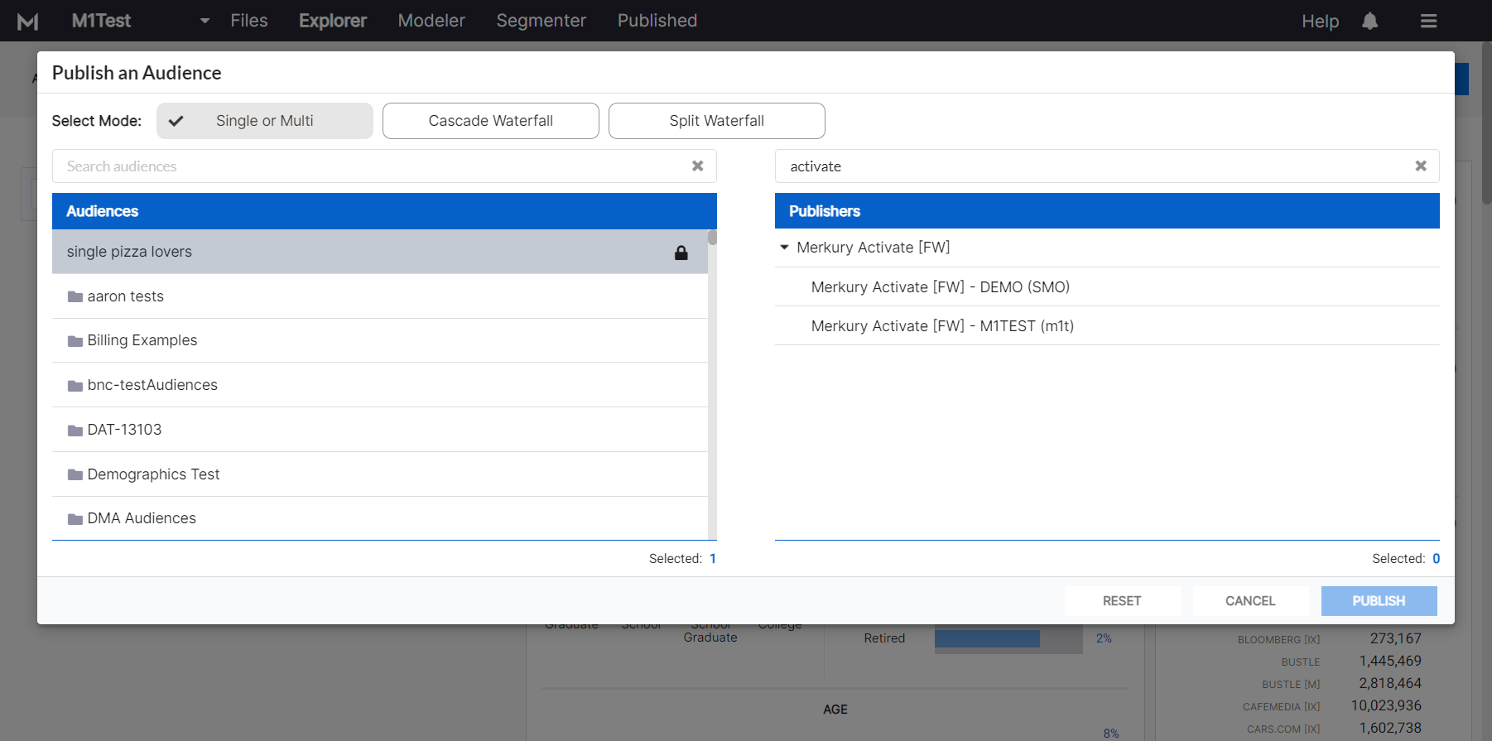
Task: Click the bnc-testAudiences folder icon
Action: (75, 386)
